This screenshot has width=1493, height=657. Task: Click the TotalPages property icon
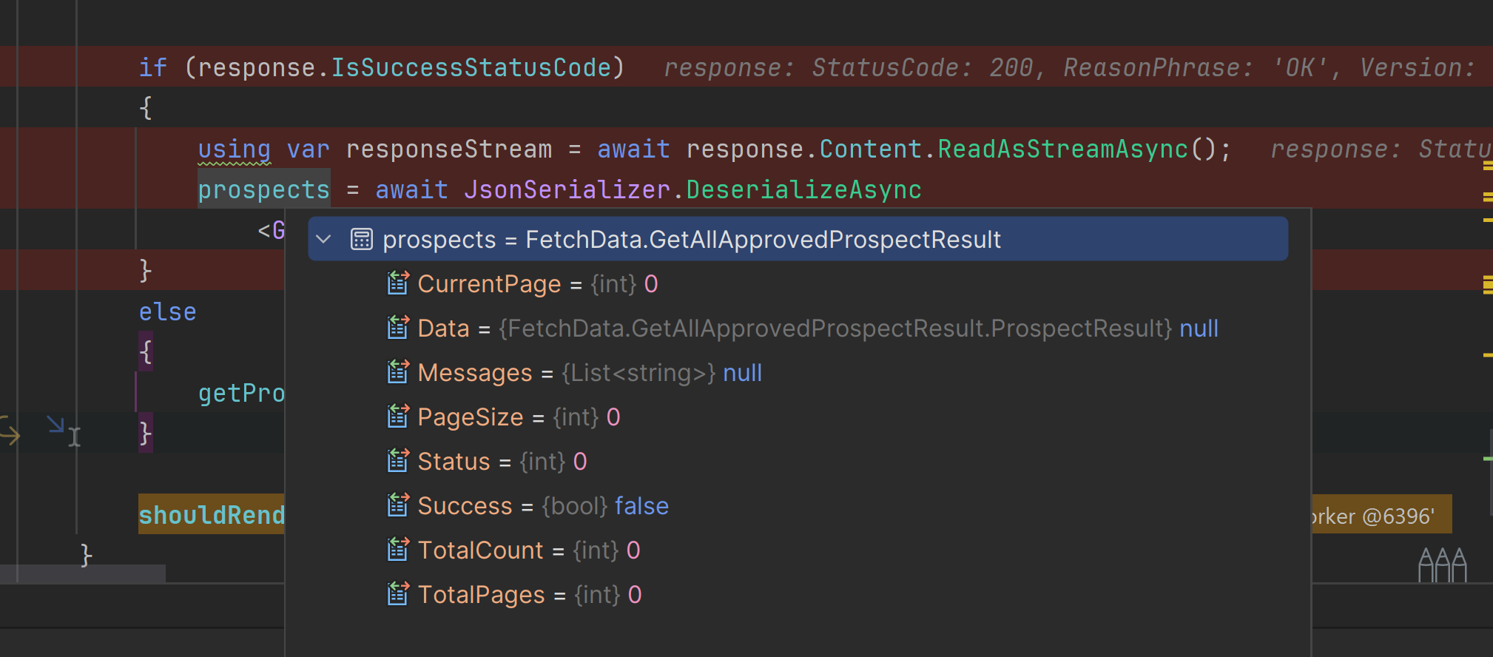coord(398,594)
